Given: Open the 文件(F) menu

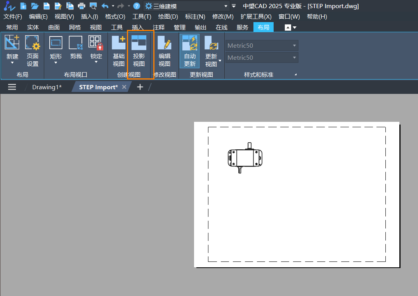Looking at the screenshot, I should click(13, 17).
